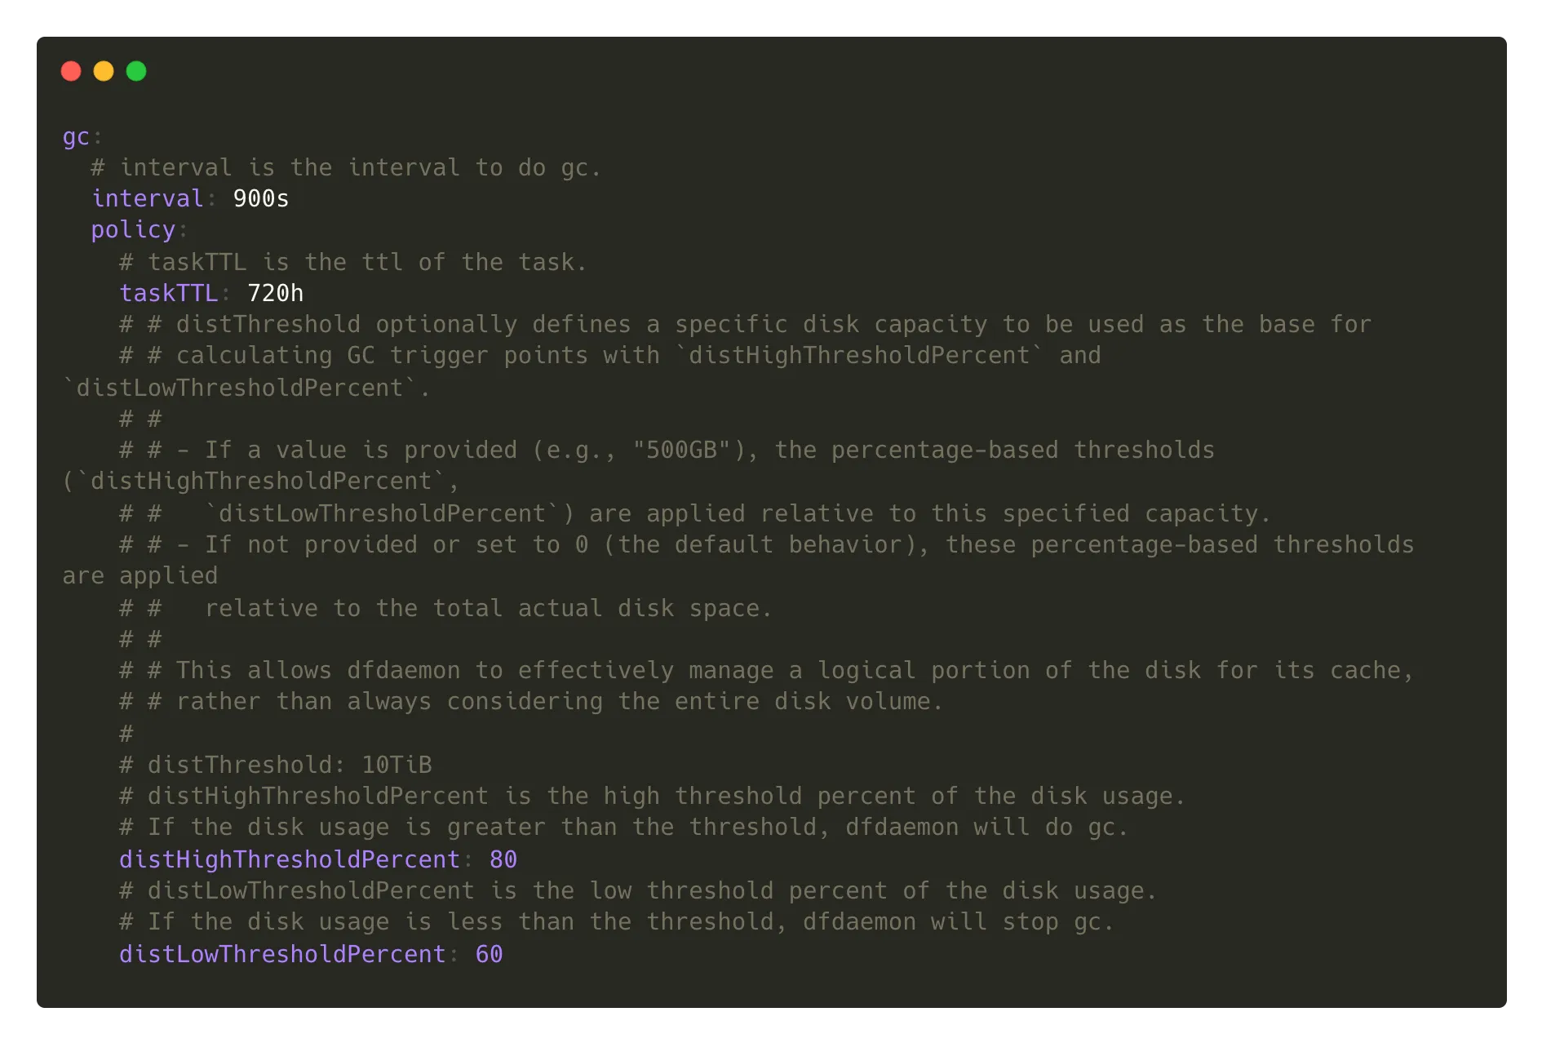Select the value 80
Image resolution: width=1542 pixels, height=1043 pixels.
click(x=503, y=859)
